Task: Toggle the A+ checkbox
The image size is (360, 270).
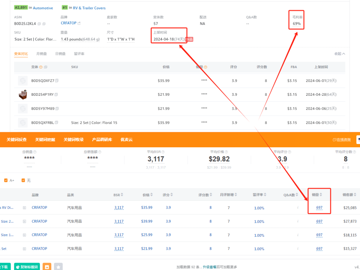Action: pyautogui.click(x=6, y=180)
